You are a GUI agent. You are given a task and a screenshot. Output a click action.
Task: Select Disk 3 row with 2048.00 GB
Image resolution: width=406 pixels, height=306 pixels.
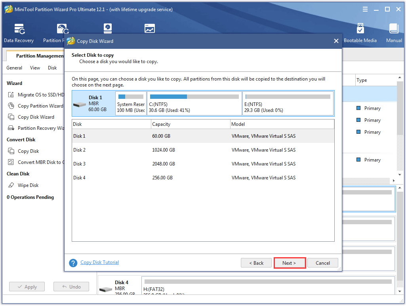pyautogui.click(x=203, y=164)
